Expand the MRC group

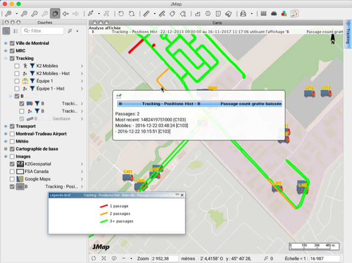click(x=6, y=51)
